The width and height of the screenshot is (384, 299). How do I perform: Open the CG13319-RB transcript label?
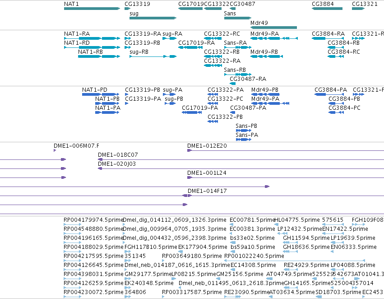(x=142, y=43)
